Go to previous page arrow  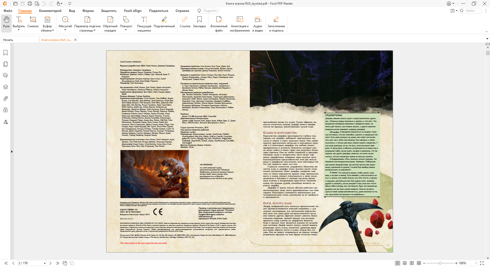pyautogui.click(x=13, y=263)
